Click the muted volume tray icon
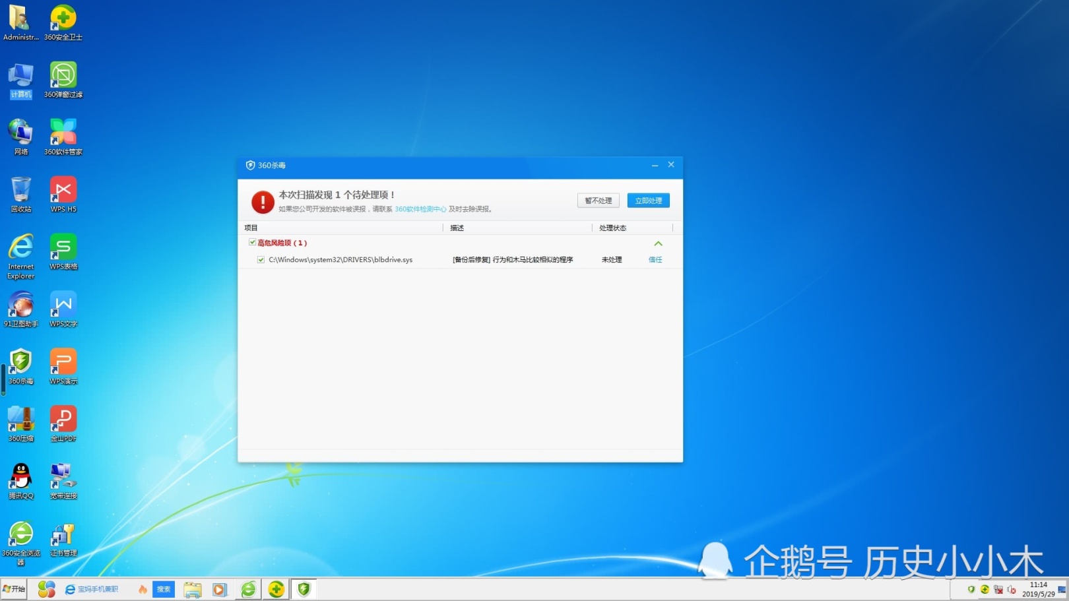The height and width of the screenshot is (601, 1069). (1012, 589)
